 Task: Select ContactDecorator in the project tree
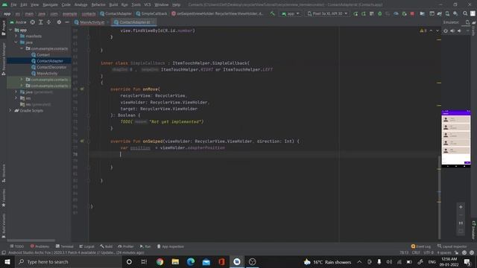point(51,67)
